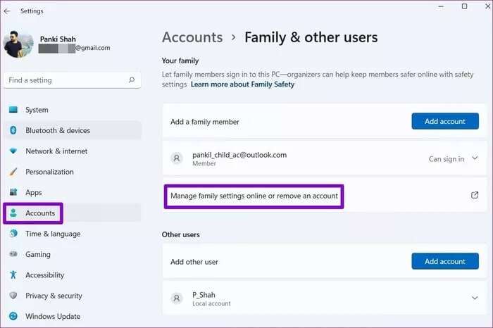Open Gaming settings
This screenshot has height=328, width=493.
(x=73, y=254)
